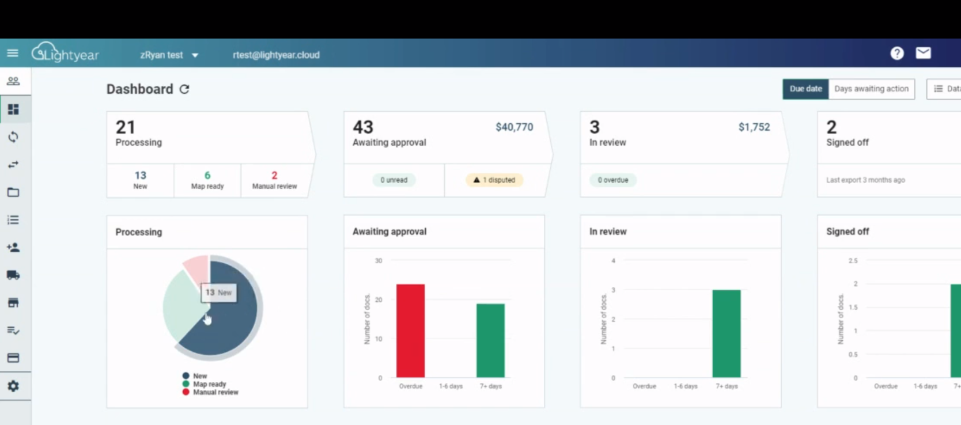Expand the zRyan test account dropdown
Viewport: 961px width, 425px height.
tap(169, 55)
